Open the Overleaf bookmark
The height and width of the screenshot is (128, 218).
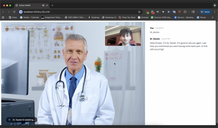click(143, 18)
